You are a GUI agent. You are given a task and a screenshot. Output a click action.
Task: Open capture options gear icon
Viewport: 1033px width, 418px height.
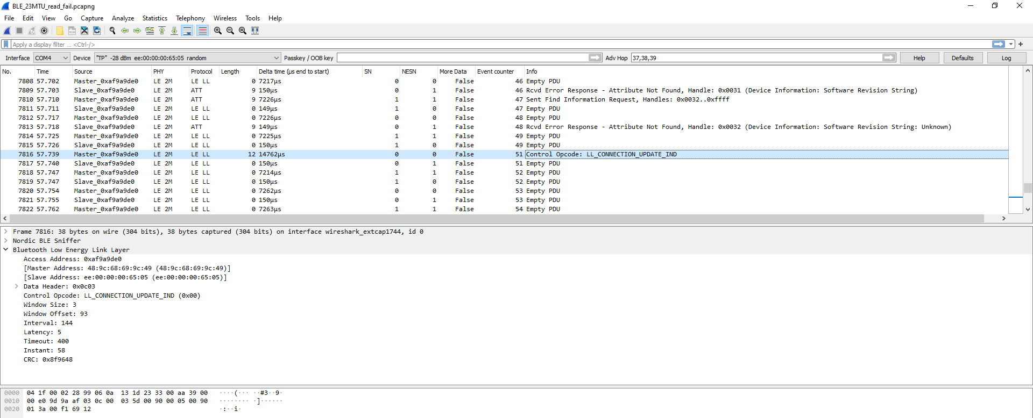pyautogui.click(x=44, y=31)
